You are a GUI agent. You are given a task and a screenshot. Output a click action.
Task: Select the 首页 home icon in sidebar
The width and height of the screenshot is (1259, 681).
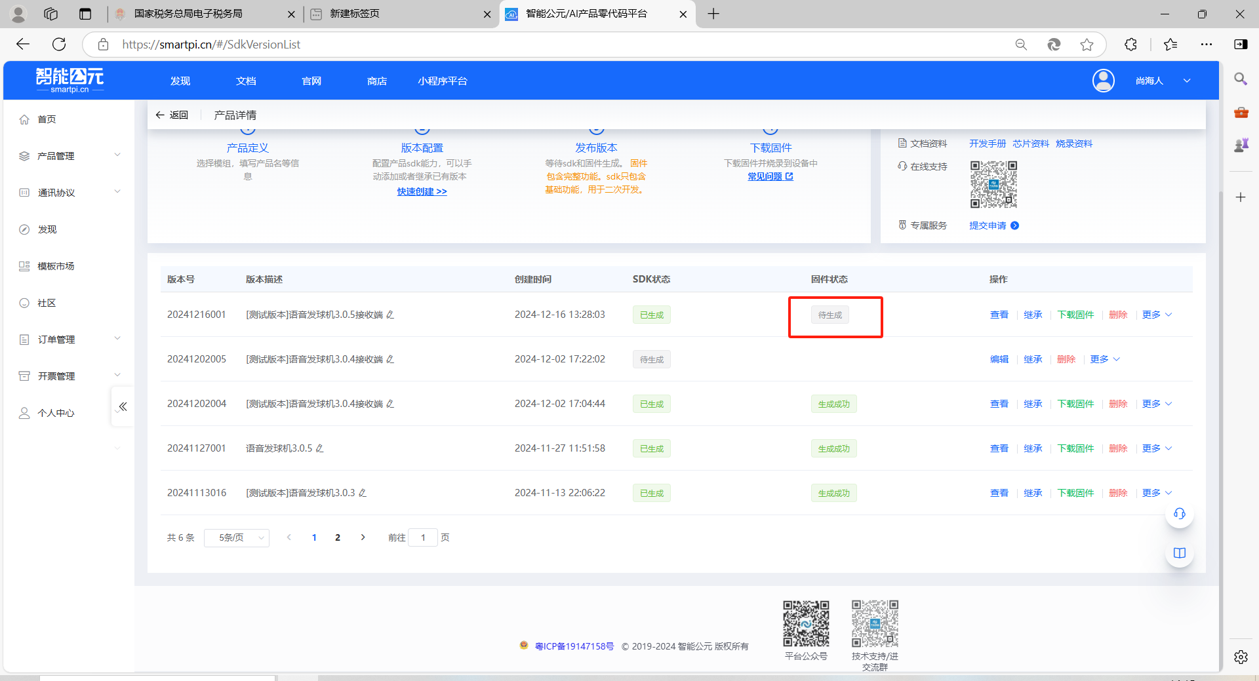25,119
